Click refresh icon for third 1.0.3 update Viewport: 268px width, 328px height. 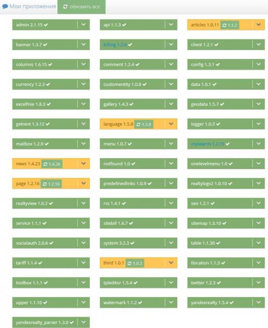click(129, 263)
